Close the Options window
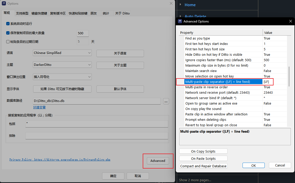 click(x=171, y=3)
